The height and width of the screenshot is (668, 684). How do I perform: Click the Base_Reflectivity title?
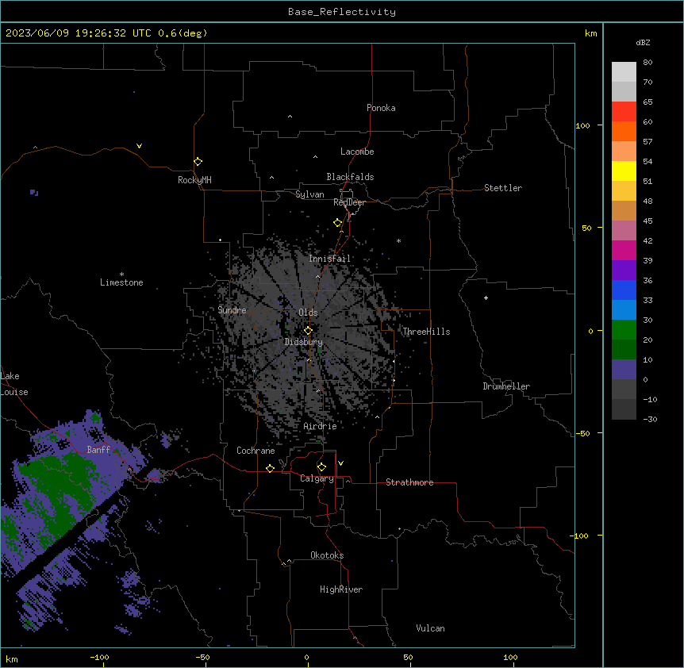342,12
